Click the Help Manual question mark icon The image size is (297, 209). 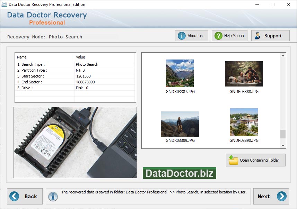[x=218, y=36]
